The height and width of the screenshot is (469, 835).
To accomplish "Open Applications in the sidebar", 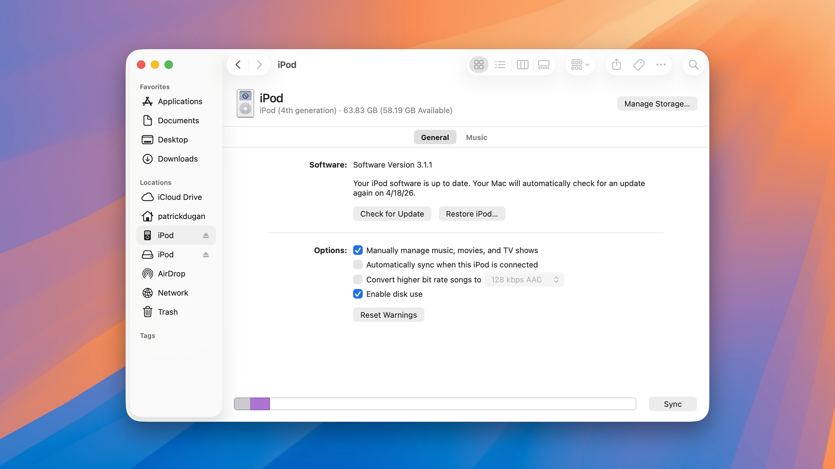I will click(x=176, y=101).
